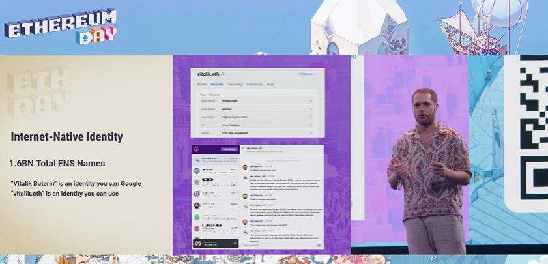
Task: Copy the url record value
Action: click(x=311, y=125)
